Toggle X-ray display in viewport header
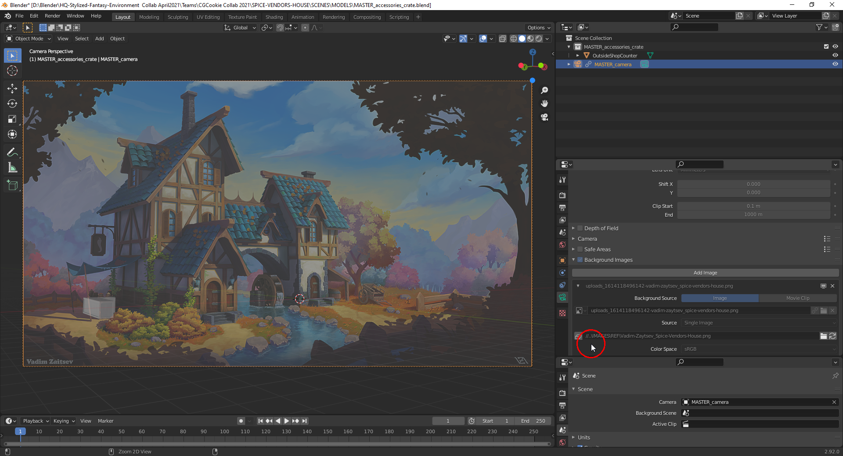 (503, 39)
